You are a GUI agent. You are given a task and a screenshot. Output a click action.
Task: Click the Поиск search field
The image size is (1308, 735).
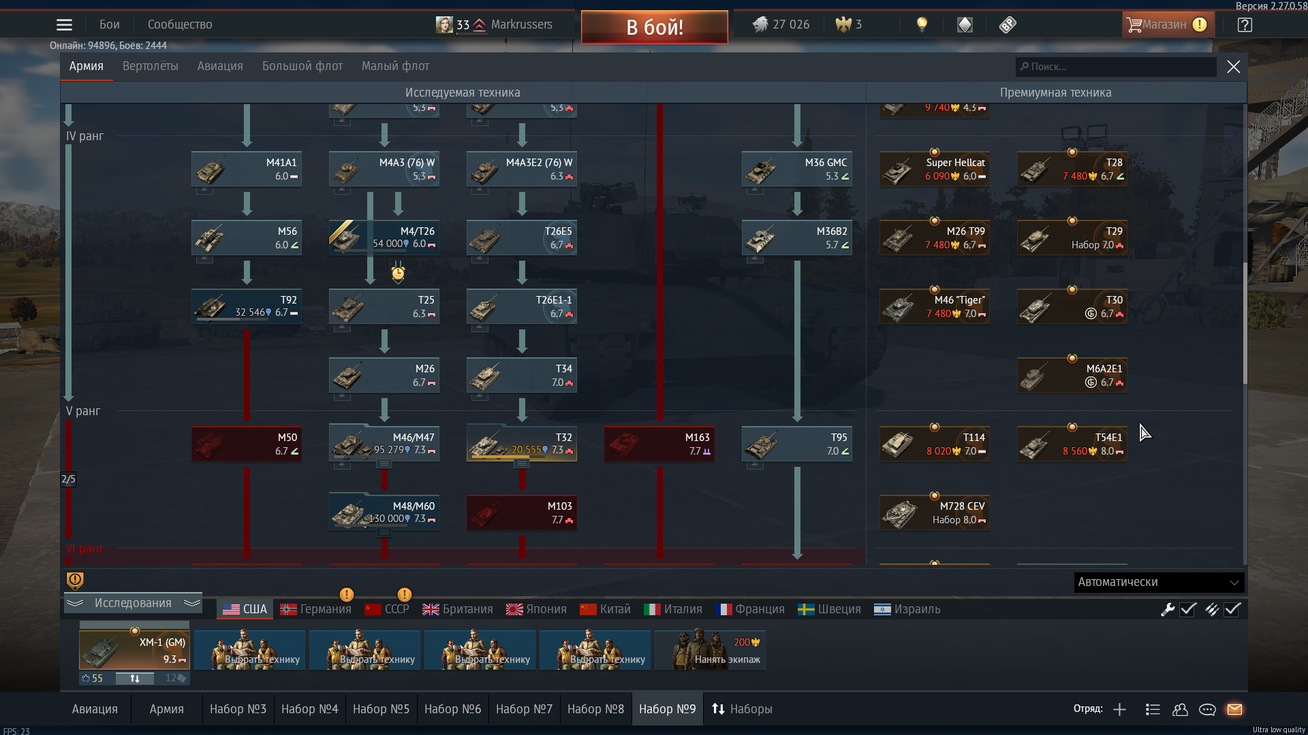[1116, 67]
